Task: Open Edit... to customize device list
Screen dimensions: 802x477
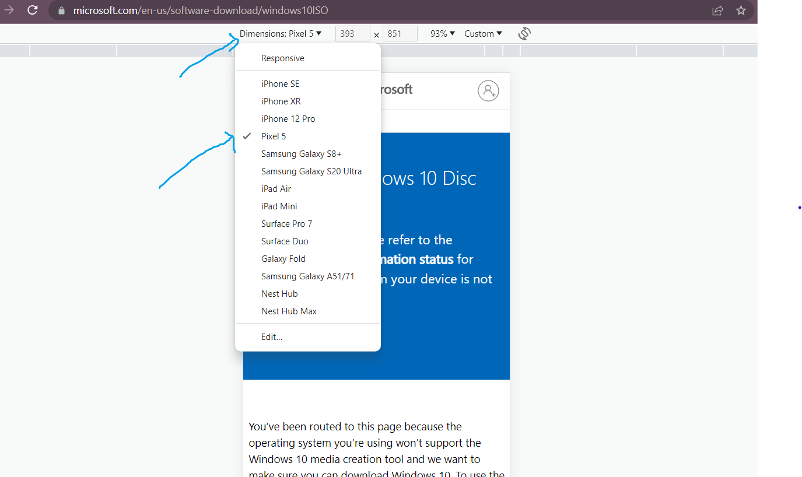Action: 308,337
